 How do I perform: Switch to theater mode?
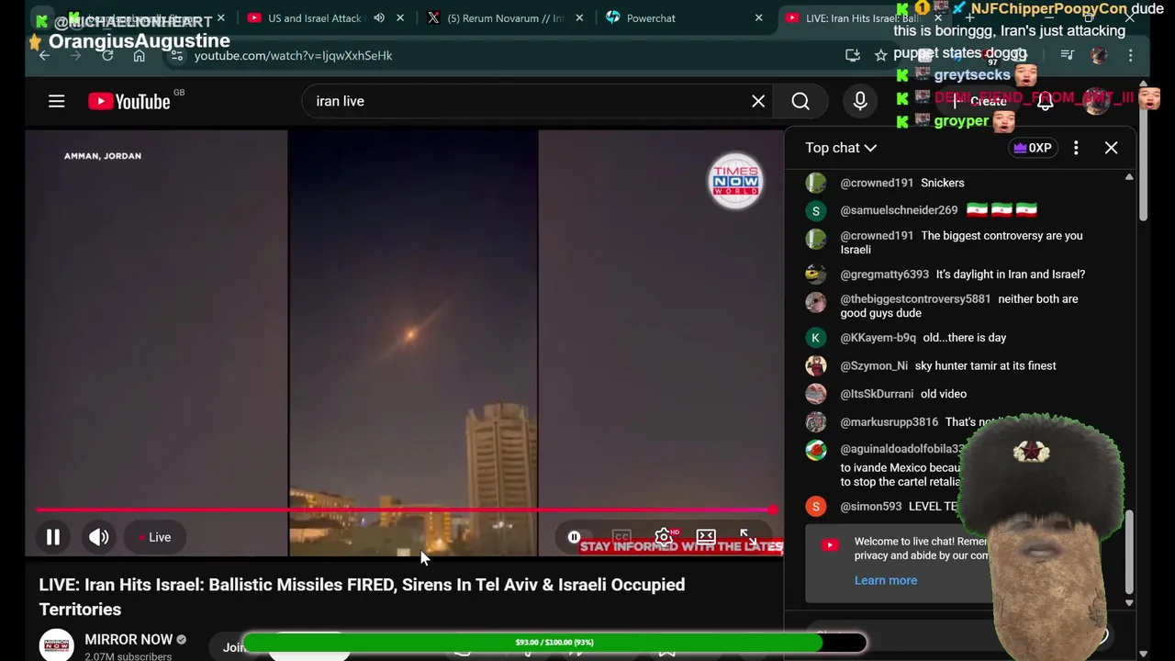706,537
